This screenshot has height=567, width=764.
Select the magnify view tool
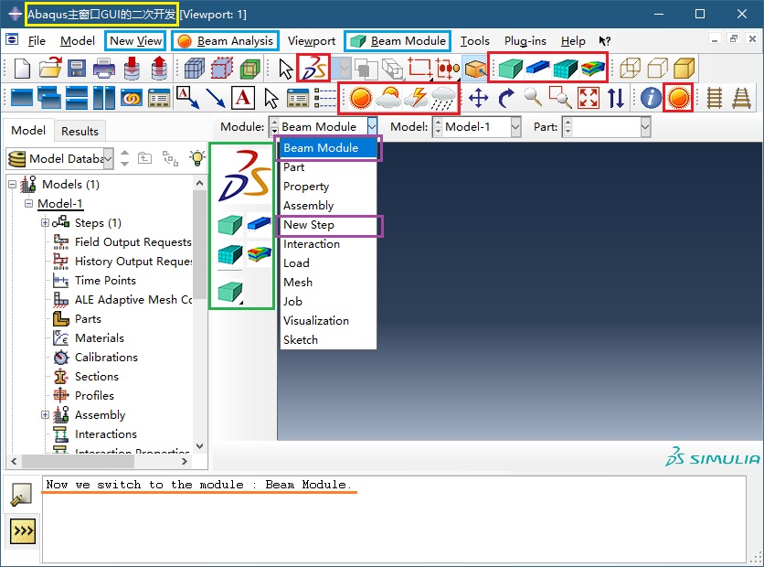(x=533, y=98)
